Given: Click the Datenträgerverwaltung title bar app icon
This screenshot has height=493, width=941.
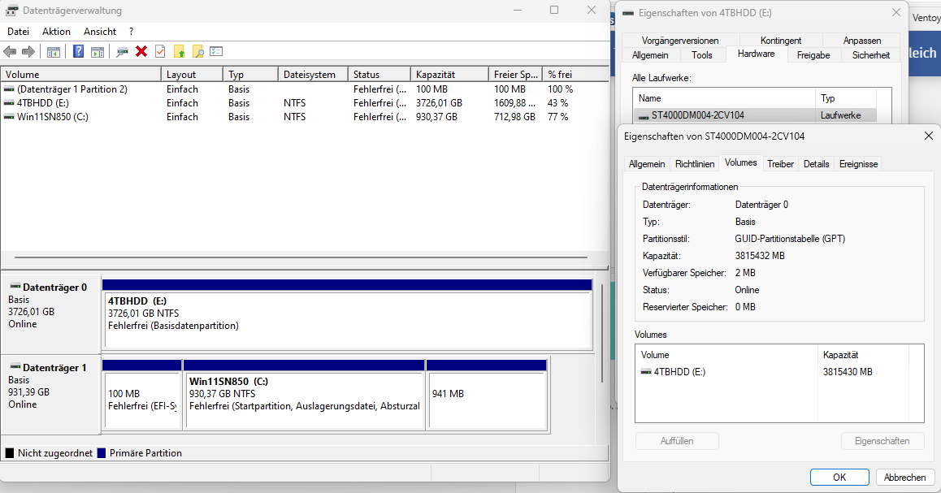Looking at the screenshot, I should pos(11,11).
